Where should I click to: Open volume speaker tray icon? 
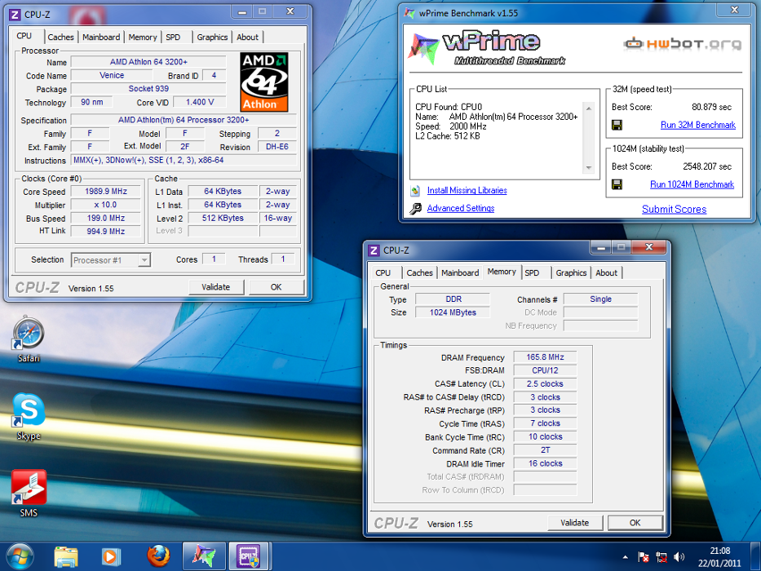[x=679, y=557]
